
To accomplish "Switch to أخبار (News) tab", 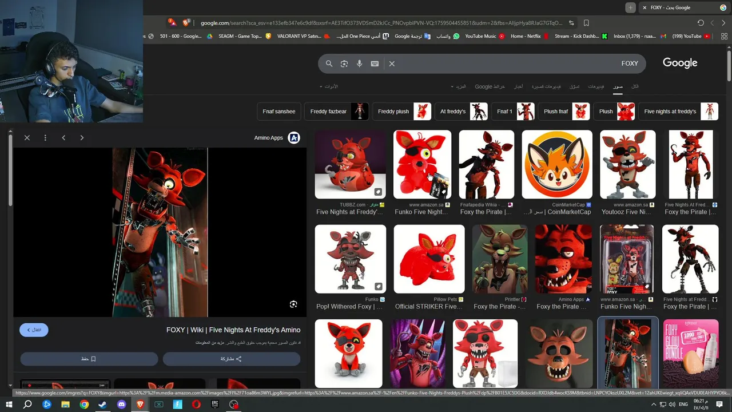I will pyautogui.click(x=518, y=86).
